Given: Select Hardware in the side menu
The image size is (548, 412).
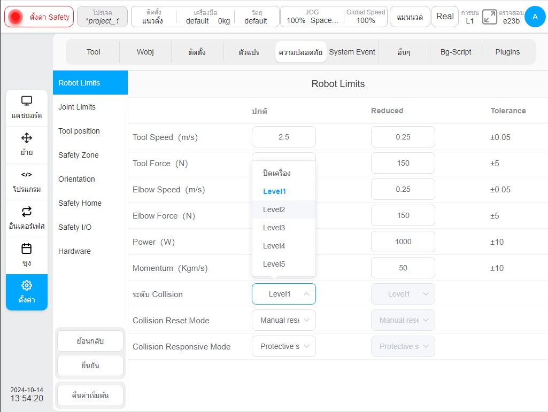Looking at the screenshot, I should [90, 251].
